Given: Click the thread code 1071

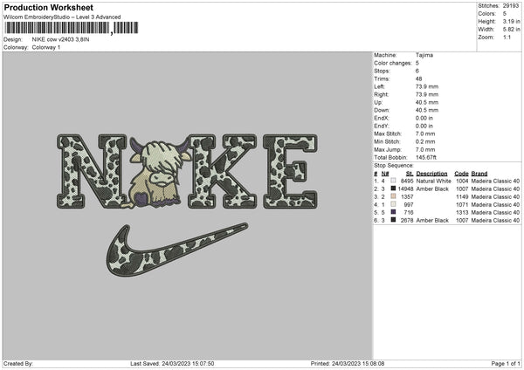Looking at the screenshot, I should click(462, 205).
